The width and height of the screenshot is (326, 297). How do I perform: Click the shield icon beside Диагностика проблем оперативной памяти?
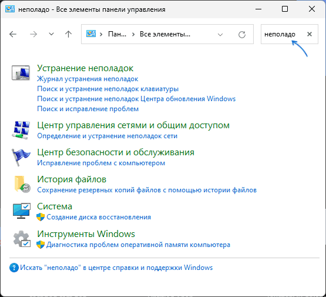pos(41,245)
